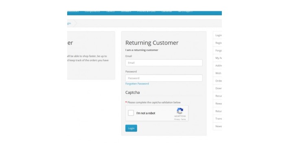Click the reCAPTCHA logo icon
The width and height of the screenshot is (289, 154).
(x=180, y=111)
